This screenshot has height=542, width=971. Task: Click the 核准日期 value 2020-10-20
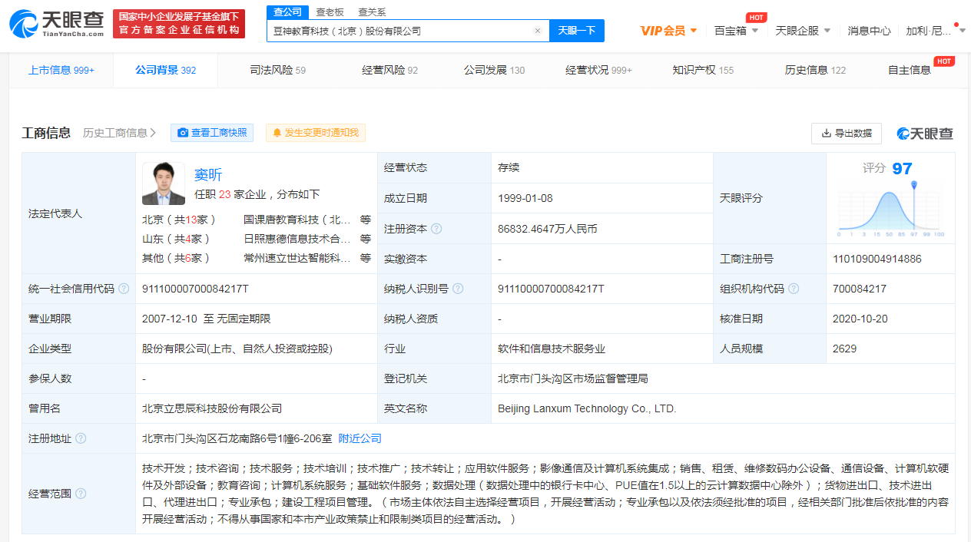point(860,319)
